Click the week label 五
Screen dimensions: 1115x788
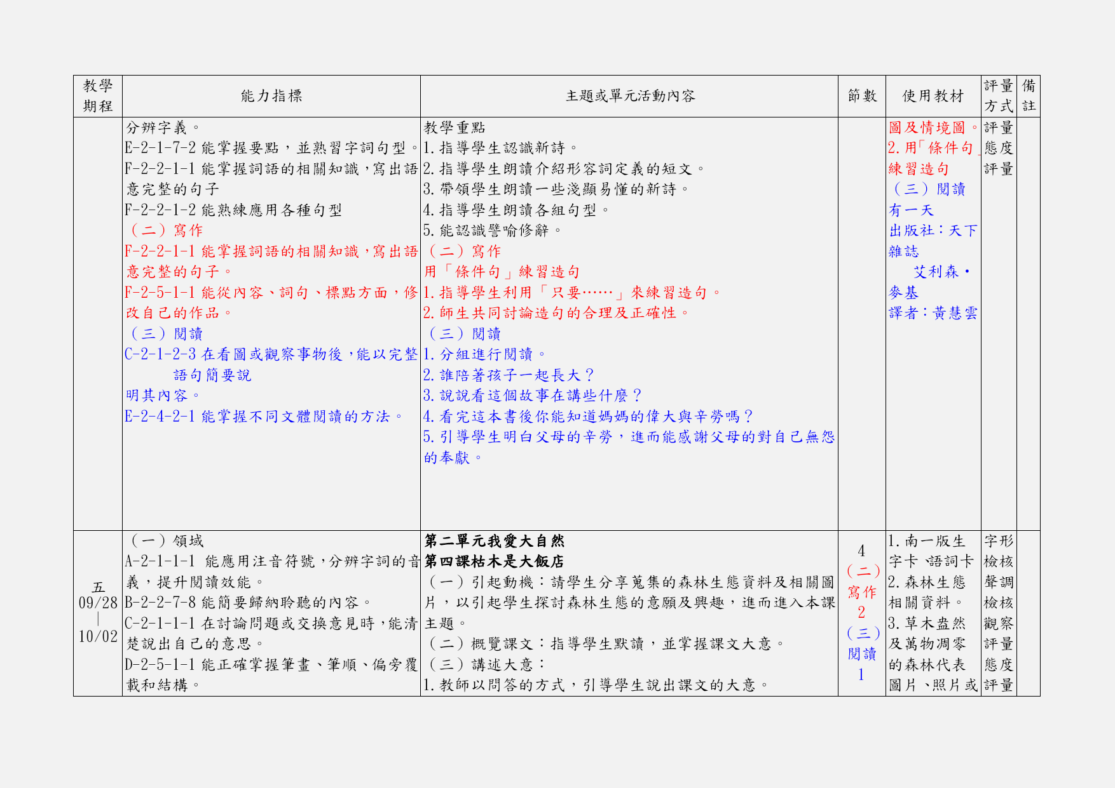tap(98, 587)
